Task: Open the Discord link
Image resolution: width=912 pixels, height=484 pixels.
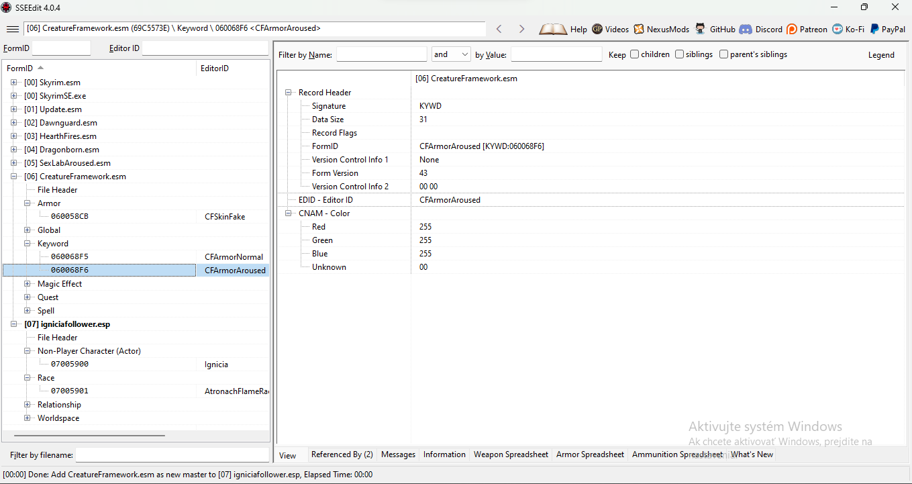Action: pyautogui.click(x=761, y=29)
